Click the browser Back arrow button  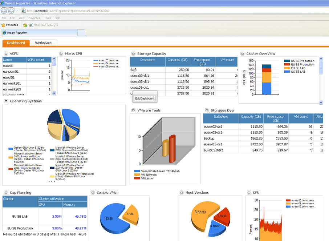pyautogui.click(x=4, y=11)
